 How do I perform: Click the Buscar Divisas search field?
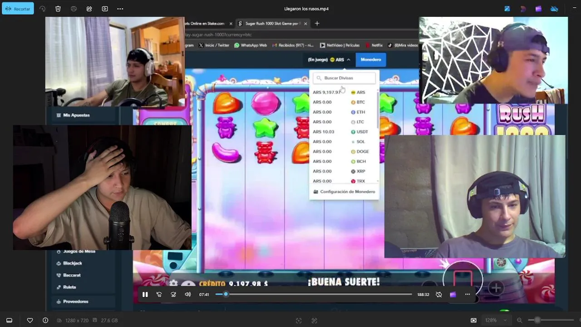(345, 78)
